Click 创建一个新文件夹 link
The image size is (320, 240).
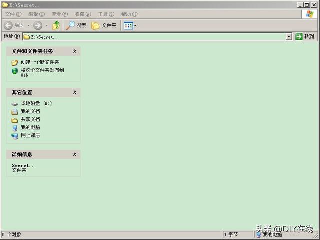(40, 62)
